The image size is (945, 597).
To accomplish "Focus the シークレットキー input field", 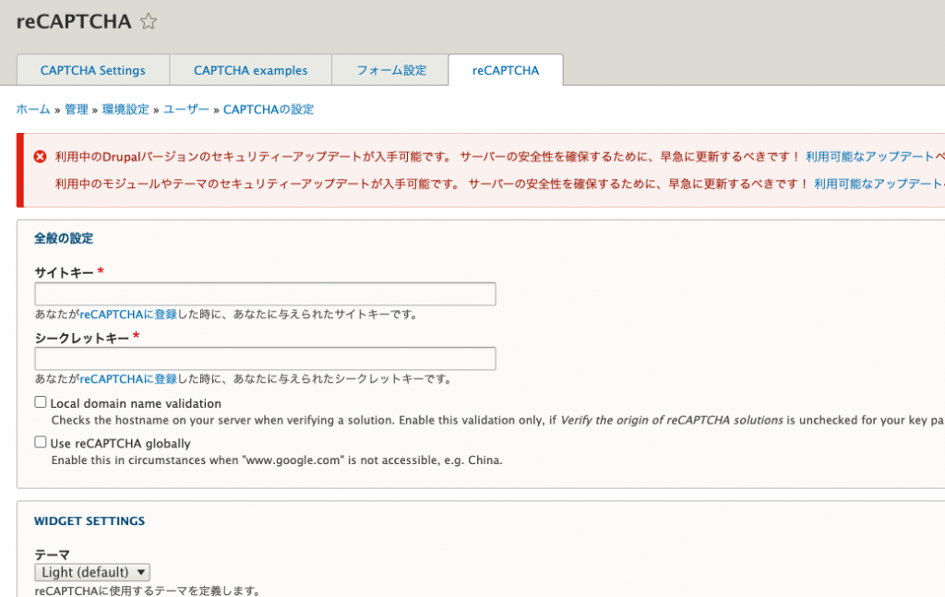I will [265, 358].
